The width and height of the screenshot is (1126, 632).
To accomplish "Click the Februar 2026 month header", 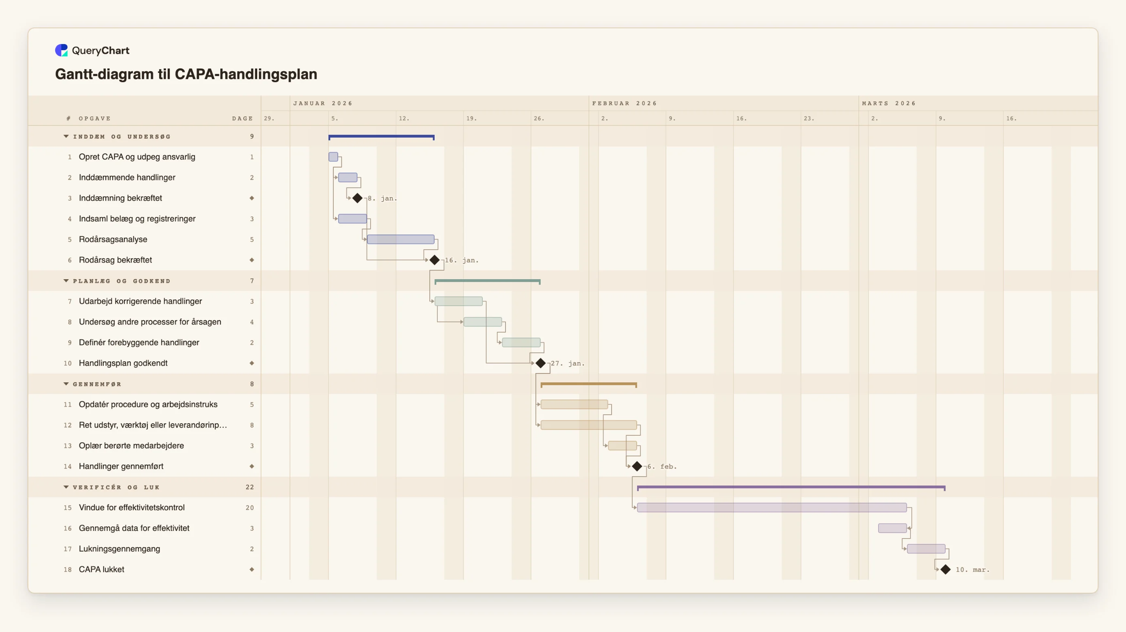I will point(625,104).
